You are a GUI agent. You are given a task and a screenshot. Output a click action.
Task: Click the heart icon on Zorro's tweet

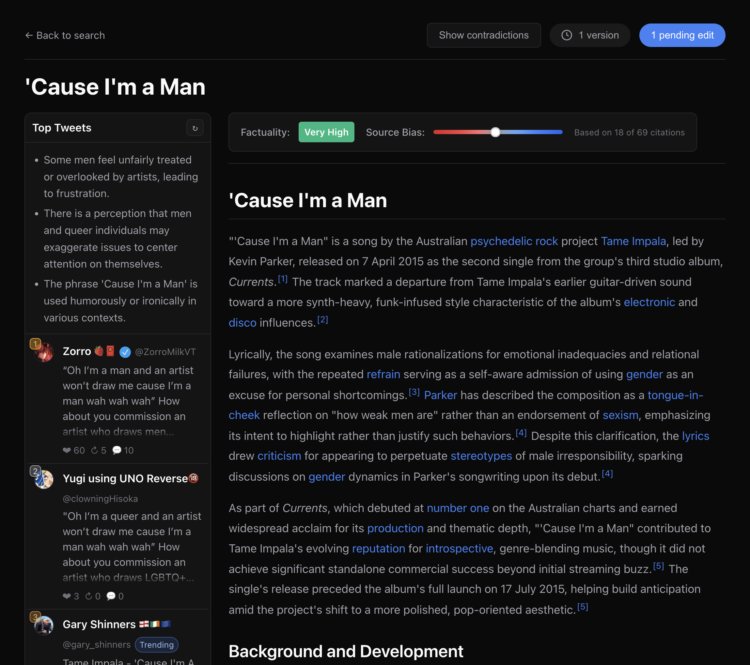[x=66, y=450]
